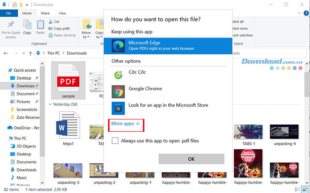Pick Google Chrome from other options

168,92
